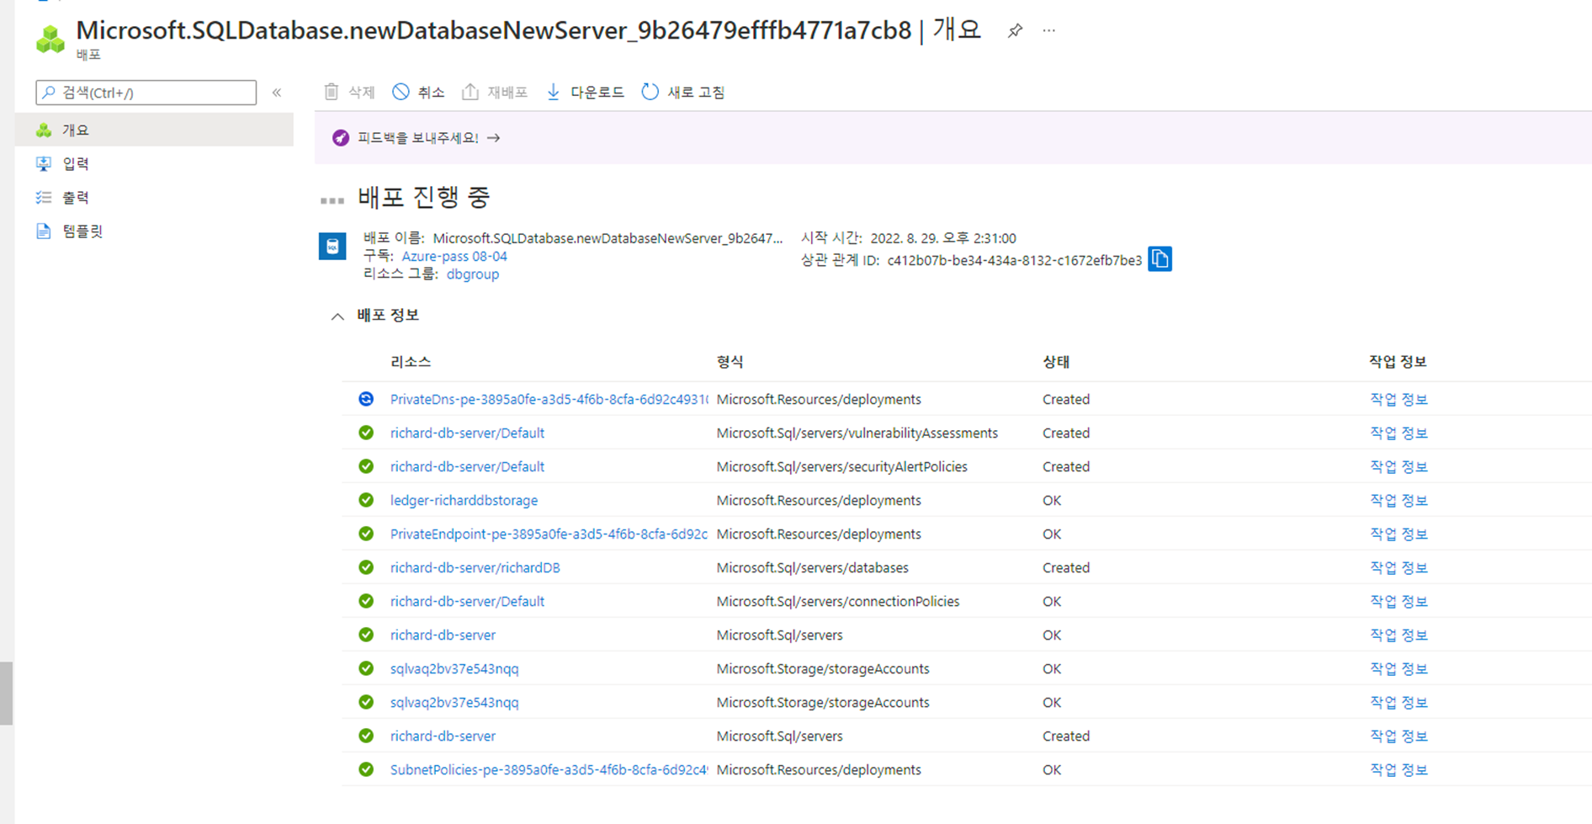1592x824 pixels.
Task: Click the 리소스 column header
Action: tap(411, 361)
